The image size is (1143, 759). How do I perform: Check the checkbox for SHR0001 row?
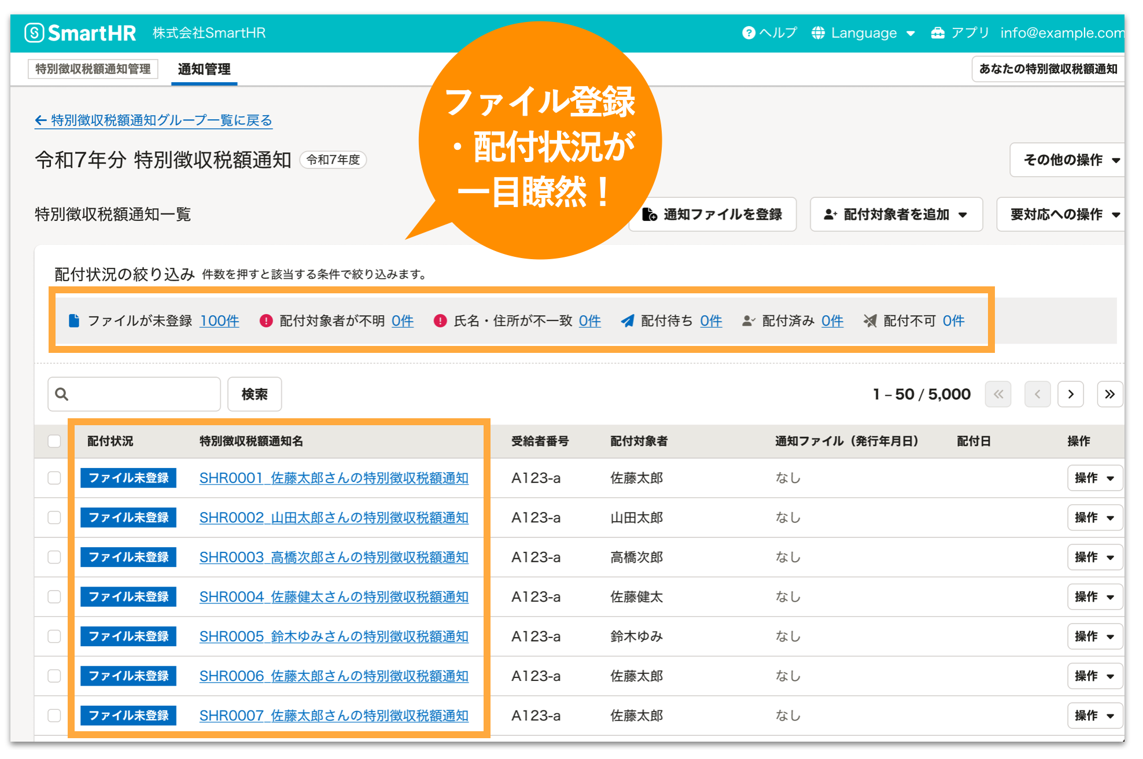(54, 478)
